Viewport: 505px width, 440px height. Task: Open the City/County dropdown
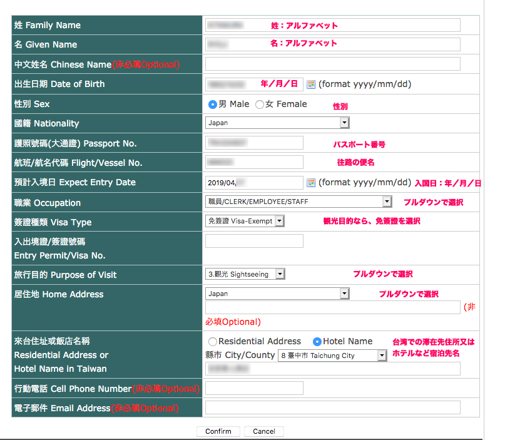click(332, 356)
